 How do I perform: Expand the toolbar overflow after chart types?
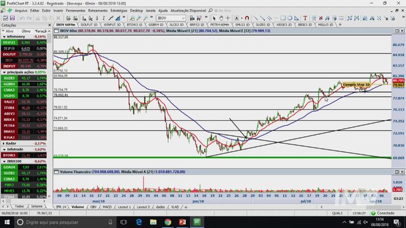(x=124, y=17)
